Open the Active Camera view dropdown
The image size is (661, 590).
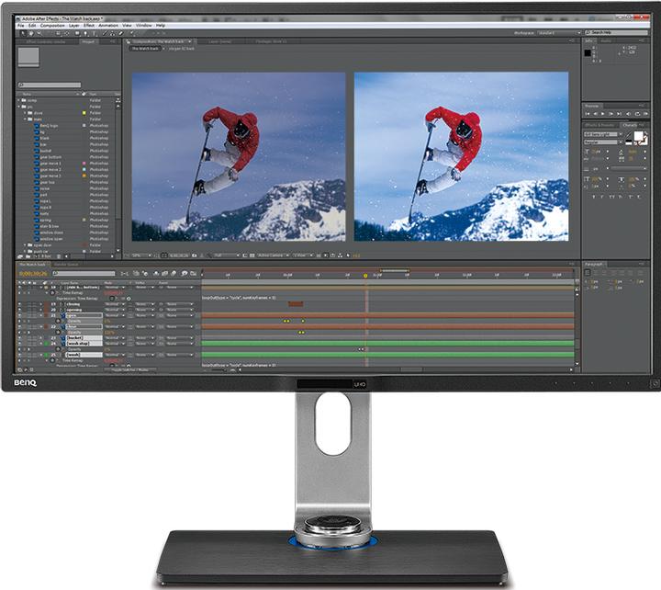point(274,255)
